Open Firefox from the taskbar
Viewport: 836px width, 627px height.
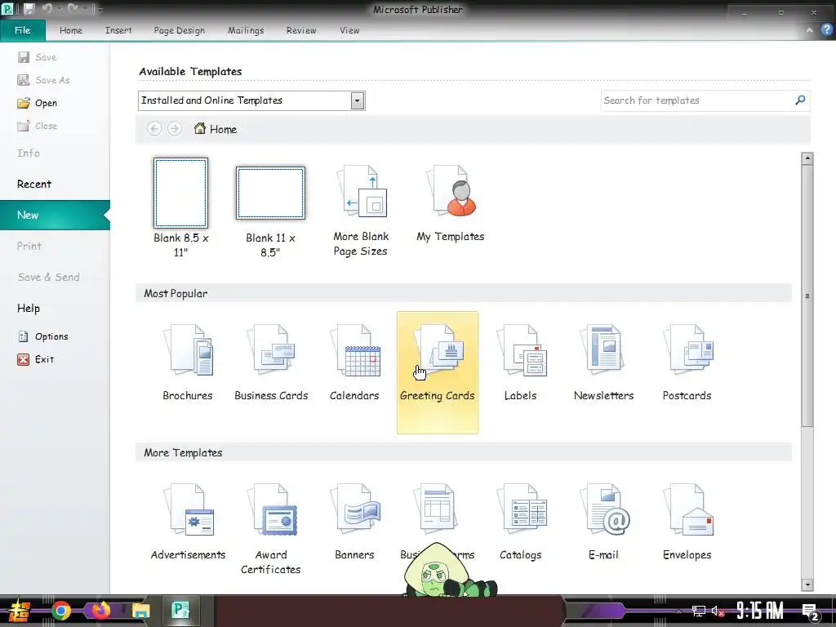[100, 611]
